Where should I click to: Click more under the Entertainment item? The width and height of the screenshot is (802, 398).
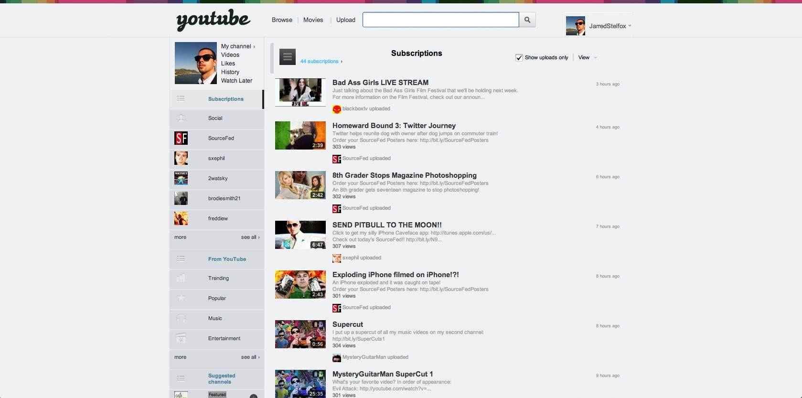point(181,357)
